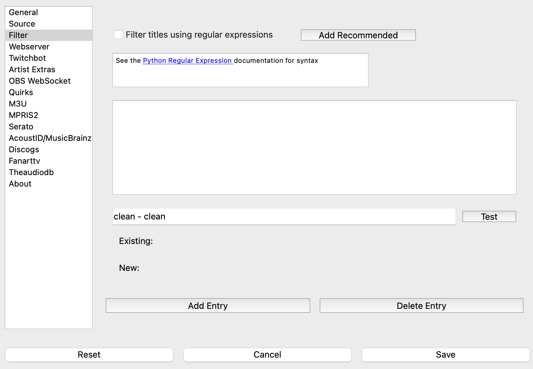Image resolution: width=533 pixels, height=369 pixels.
Task: Click Reset at the bottom
Action: (x=89, y=355)
